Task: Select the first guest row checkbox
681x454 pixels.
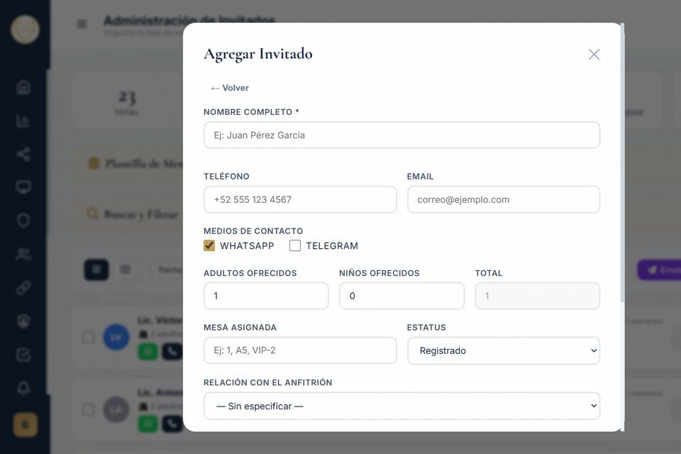Action: tap(88, 337)
